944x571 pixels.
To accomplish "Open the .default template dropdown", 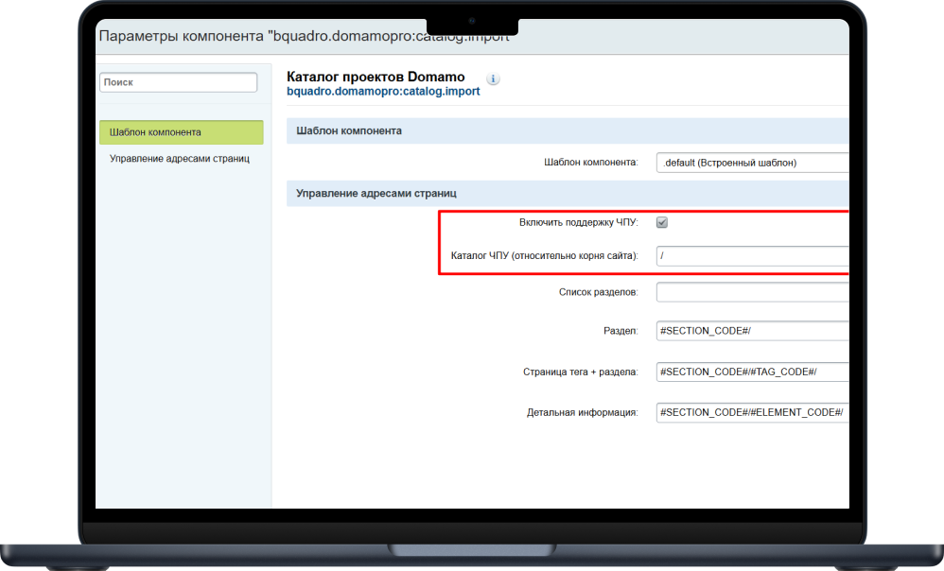I will [x=752, y=163].
